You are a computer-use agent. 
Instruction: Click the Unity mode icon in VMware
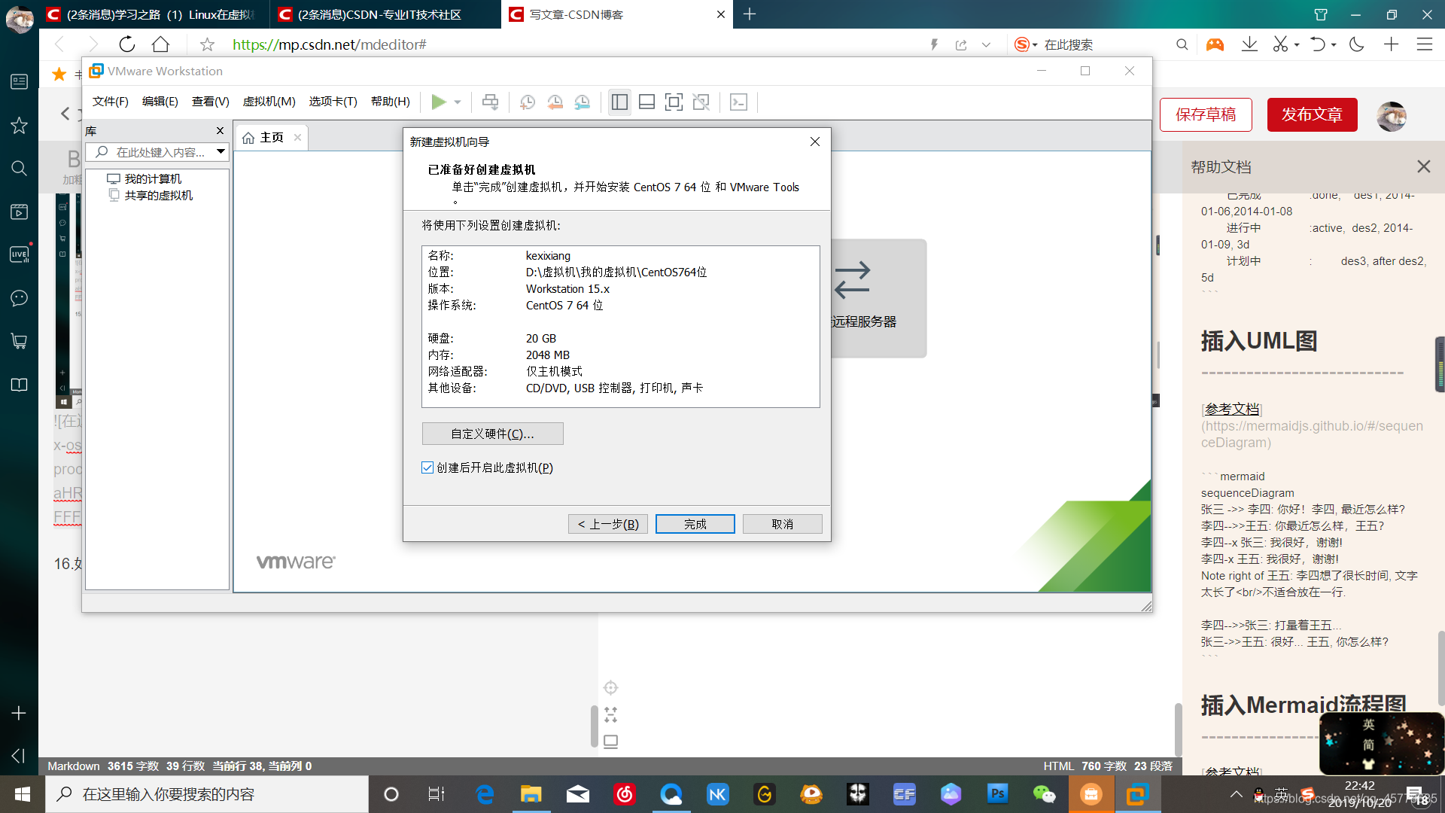(701, 102)
